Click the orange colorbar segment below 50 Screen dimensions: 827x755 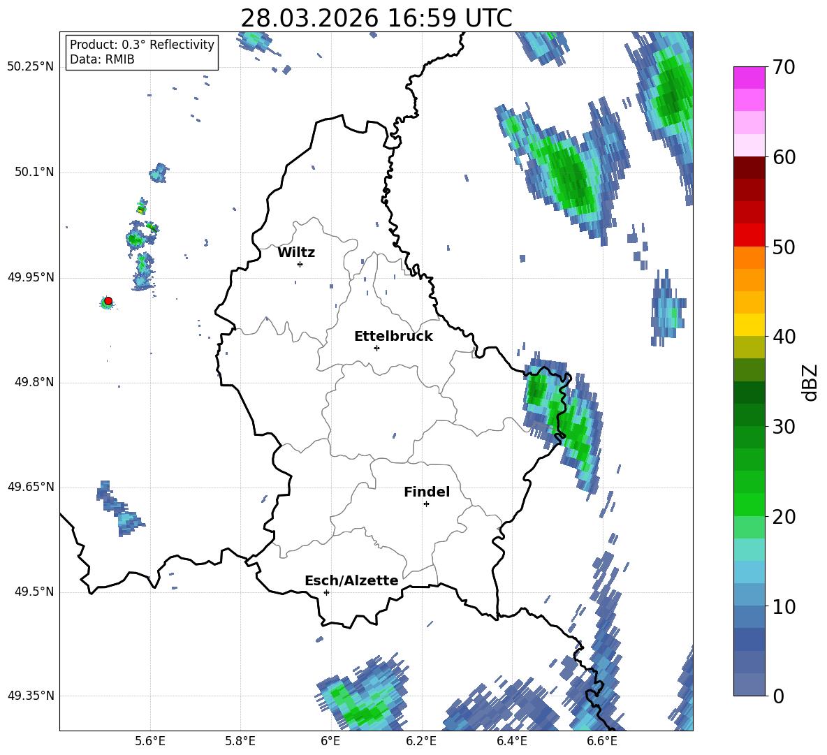(x=749, y=258)
